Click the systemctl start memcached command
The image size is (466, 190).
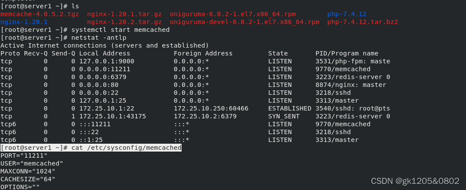120,30
